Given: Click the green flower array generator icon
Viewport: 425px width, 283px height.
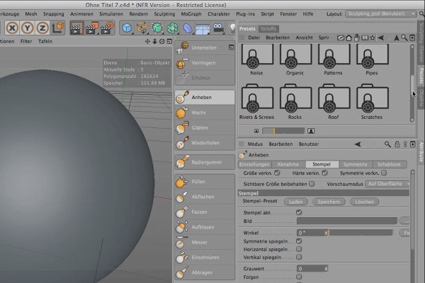Looking at the screenshot, I should pos(172,28).
